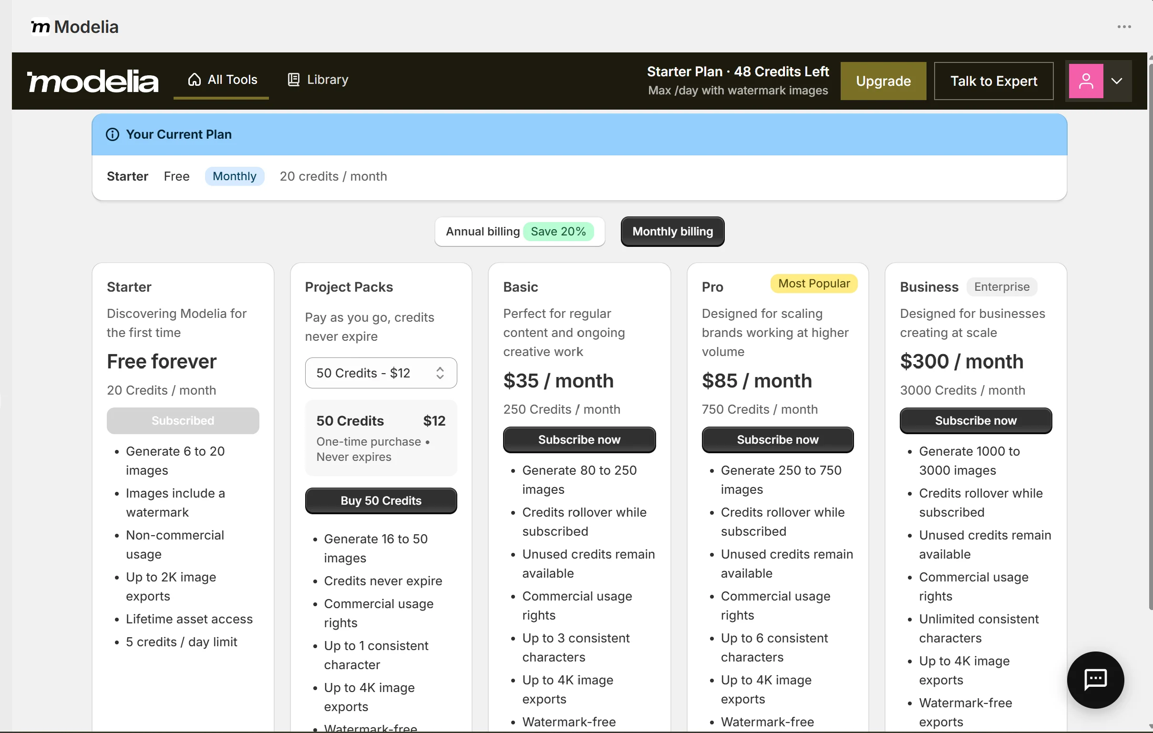Subscribe now to the Business plan
1153x733 pixels.
(975, 420)
